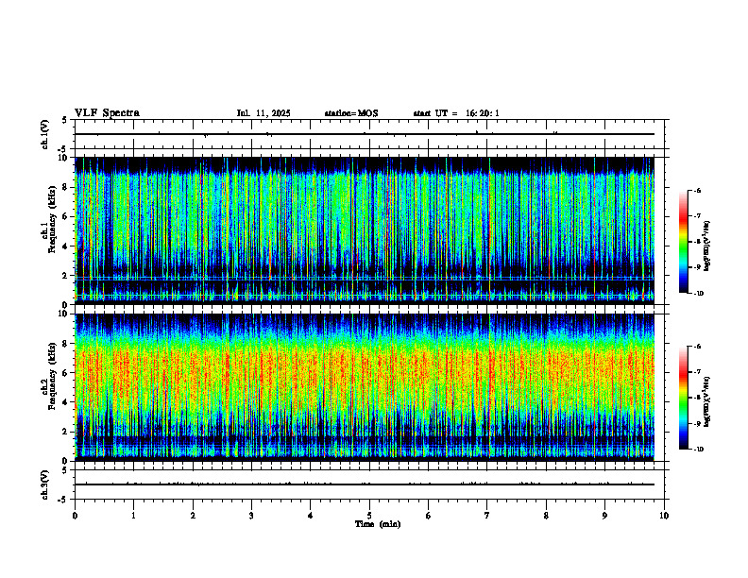Click the '4' kHz tick on ch.1 frequency axis
The image size is (748, 578).
click(x=65, y=246)
